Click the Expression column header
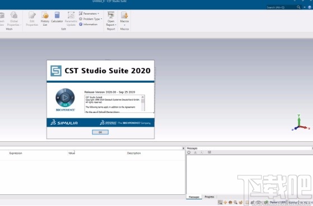 coord(16,153)
